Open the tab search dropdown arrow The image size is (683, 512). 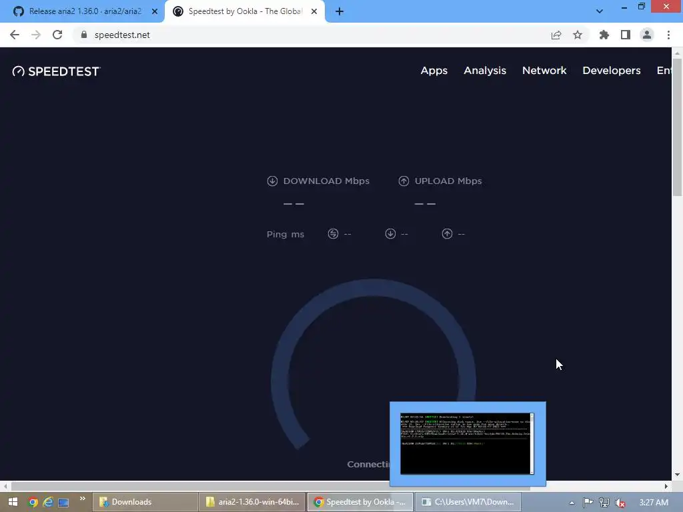click(600, 11)
